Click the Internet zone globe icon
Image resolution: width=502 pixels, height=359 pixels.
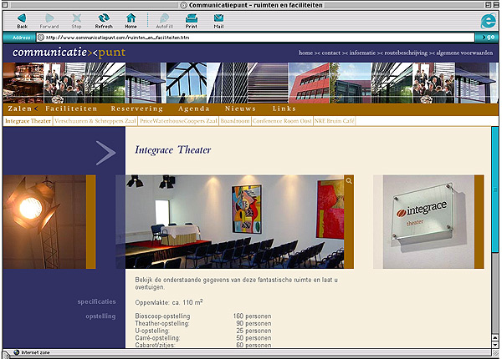pos(17,352)
